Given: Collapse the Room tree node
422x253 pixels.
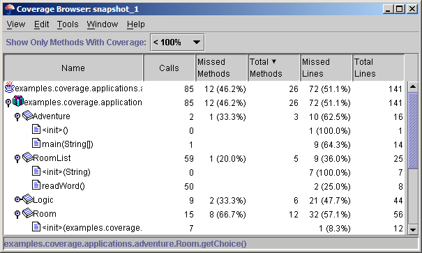Looking at the screenshot, I should point(17,214).
